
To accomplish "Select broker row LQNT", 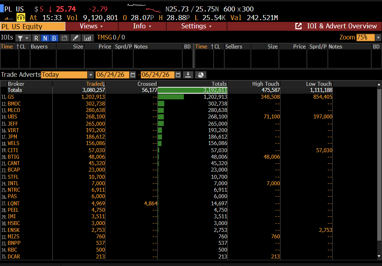I will coord(166,204).
